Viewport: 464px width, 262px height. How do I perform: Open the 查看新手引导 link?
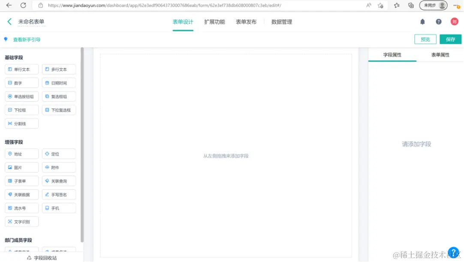[27, 39]
